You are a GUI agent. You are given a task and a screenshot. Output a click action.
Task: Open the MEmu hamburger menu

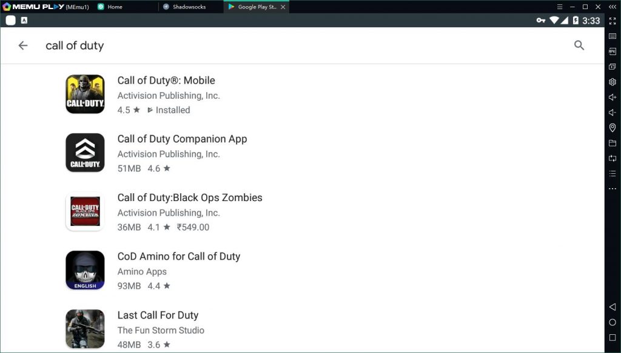pos(559,7)
